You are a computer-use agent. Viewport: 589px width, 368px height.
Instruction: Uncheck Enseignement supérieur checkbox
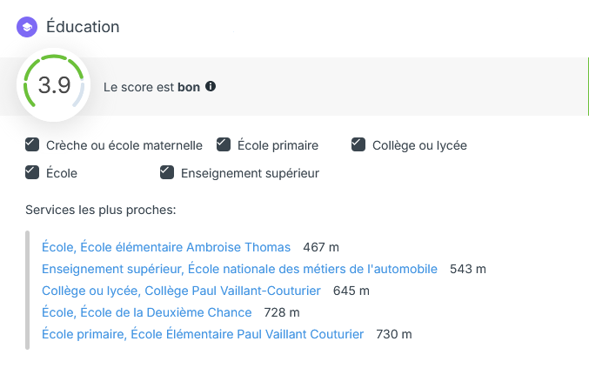point(167,172)
